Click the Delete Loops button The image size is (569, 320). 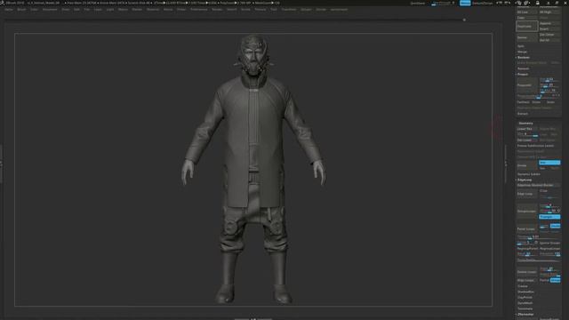click(x=526, y=272)
